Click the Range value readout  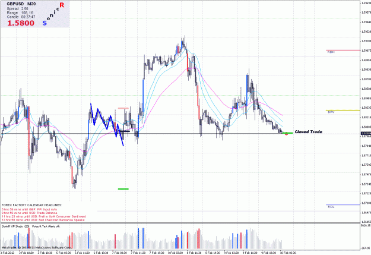[20, 13]
